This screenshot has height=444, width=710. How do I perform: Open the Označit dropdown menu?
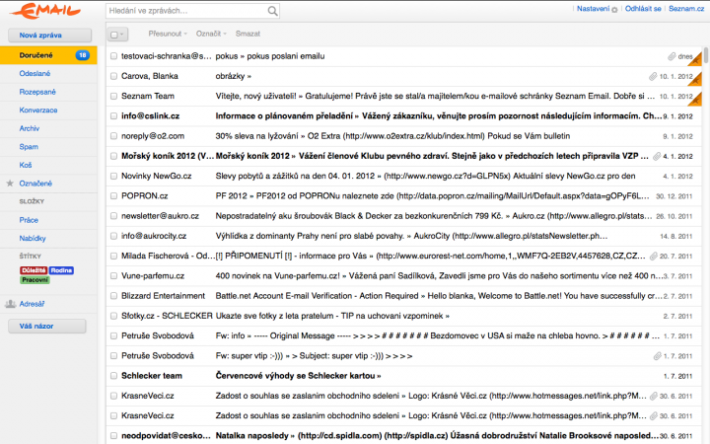point(211,34)
